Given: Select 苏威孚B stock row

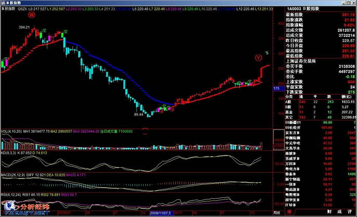Looking at the screenshot, I should click(x=321, y=159).
